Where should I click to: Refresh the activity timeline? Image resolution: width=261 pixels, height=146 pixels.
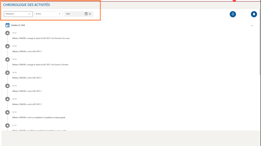click(x=233, y=14)
